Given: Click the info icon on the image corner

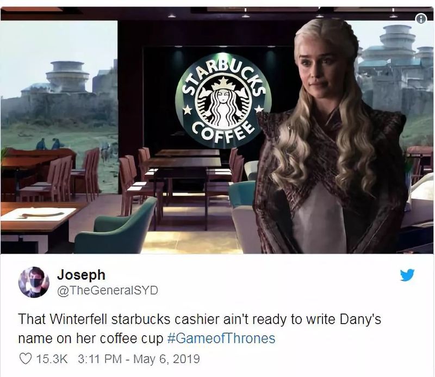Looking at the screenshot, I should click(x=421, y=18).
